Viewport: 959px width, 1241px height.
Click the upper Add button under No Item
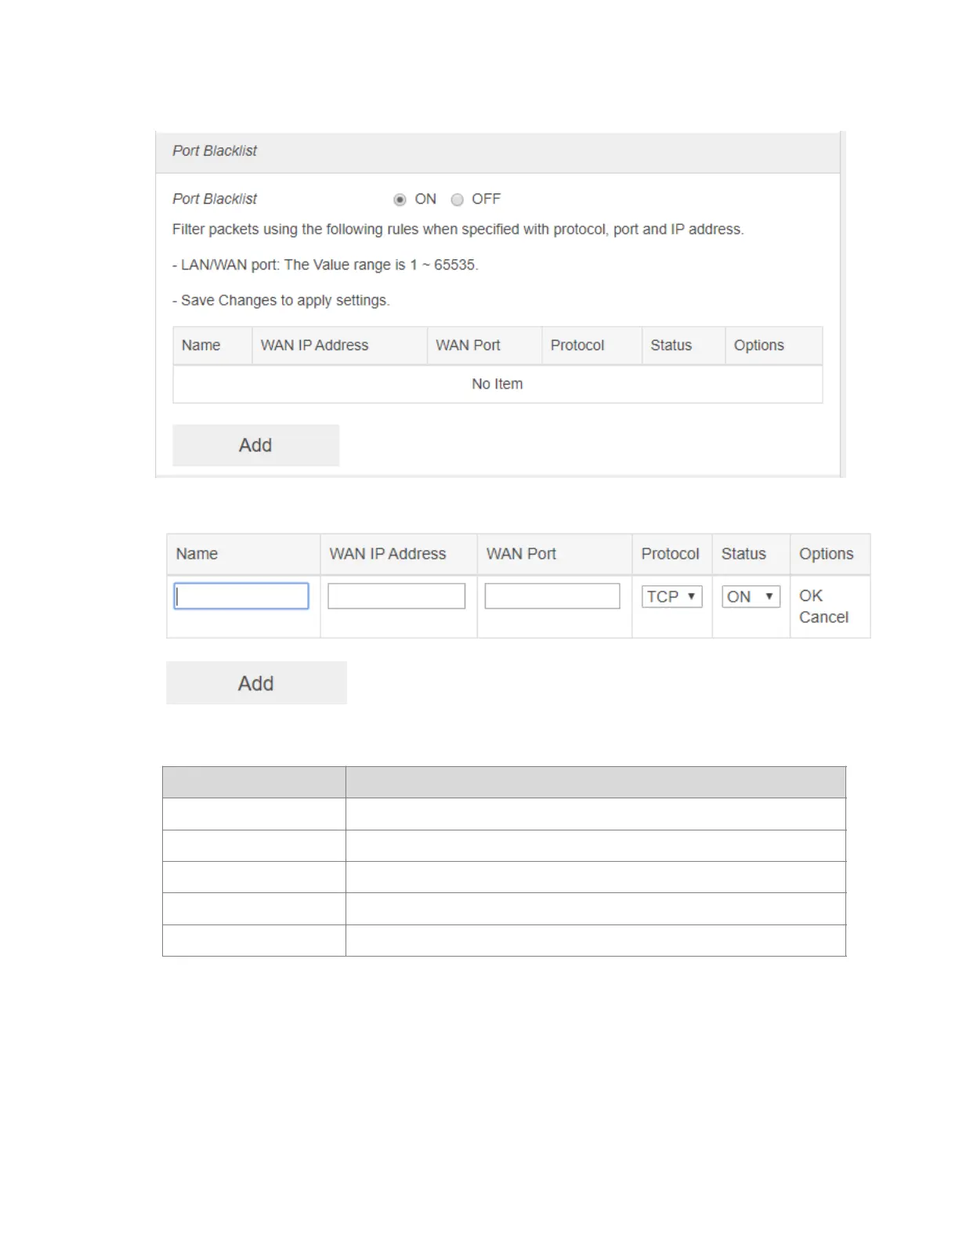click(x=255, y=445)
